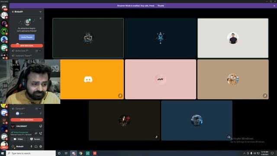Select the first participant tile with green outline
277x156 pixels.
88,38
